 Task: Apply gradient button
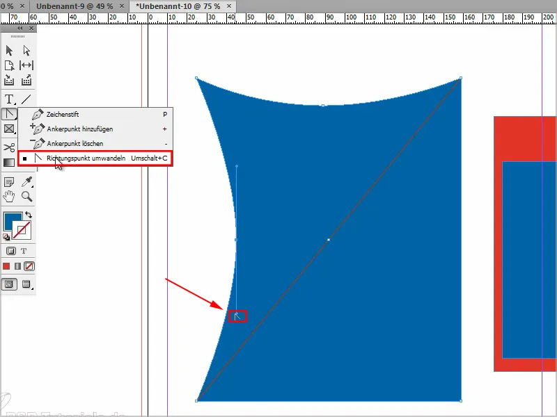[18, 266]
